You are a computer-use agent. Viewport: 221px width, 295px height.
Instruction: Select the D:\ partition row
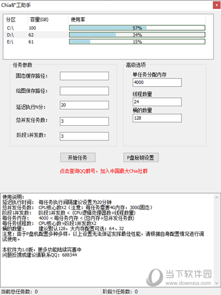105,35
